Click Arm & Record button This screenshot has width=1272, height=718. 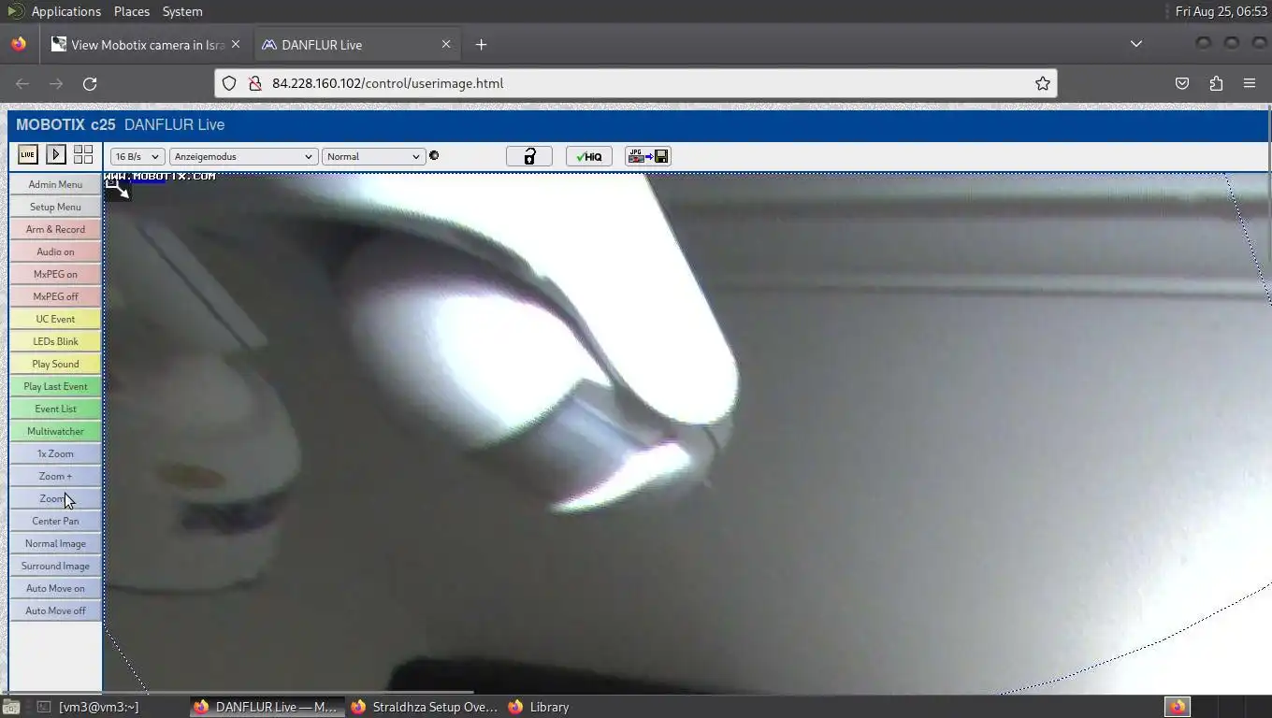point(55,229)
